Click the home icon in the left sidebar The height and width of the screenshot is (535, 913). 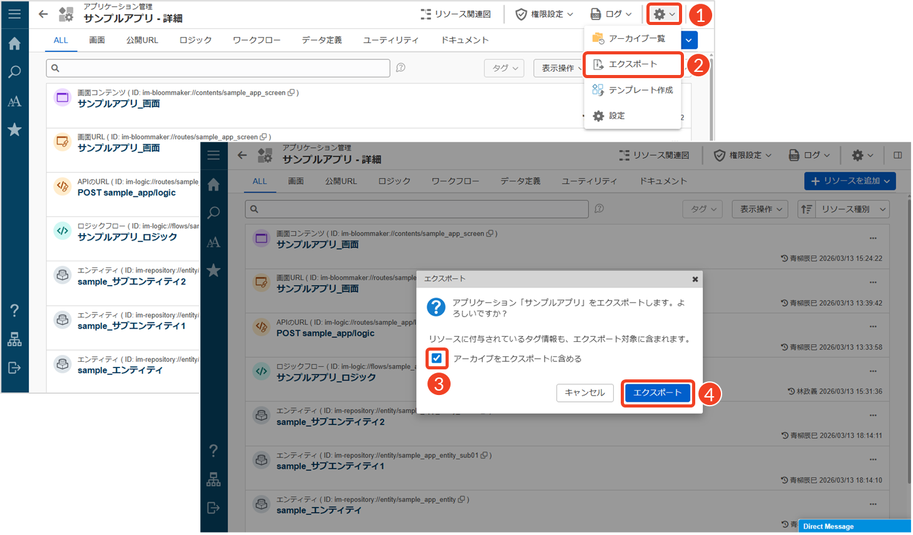pos(213,184)
